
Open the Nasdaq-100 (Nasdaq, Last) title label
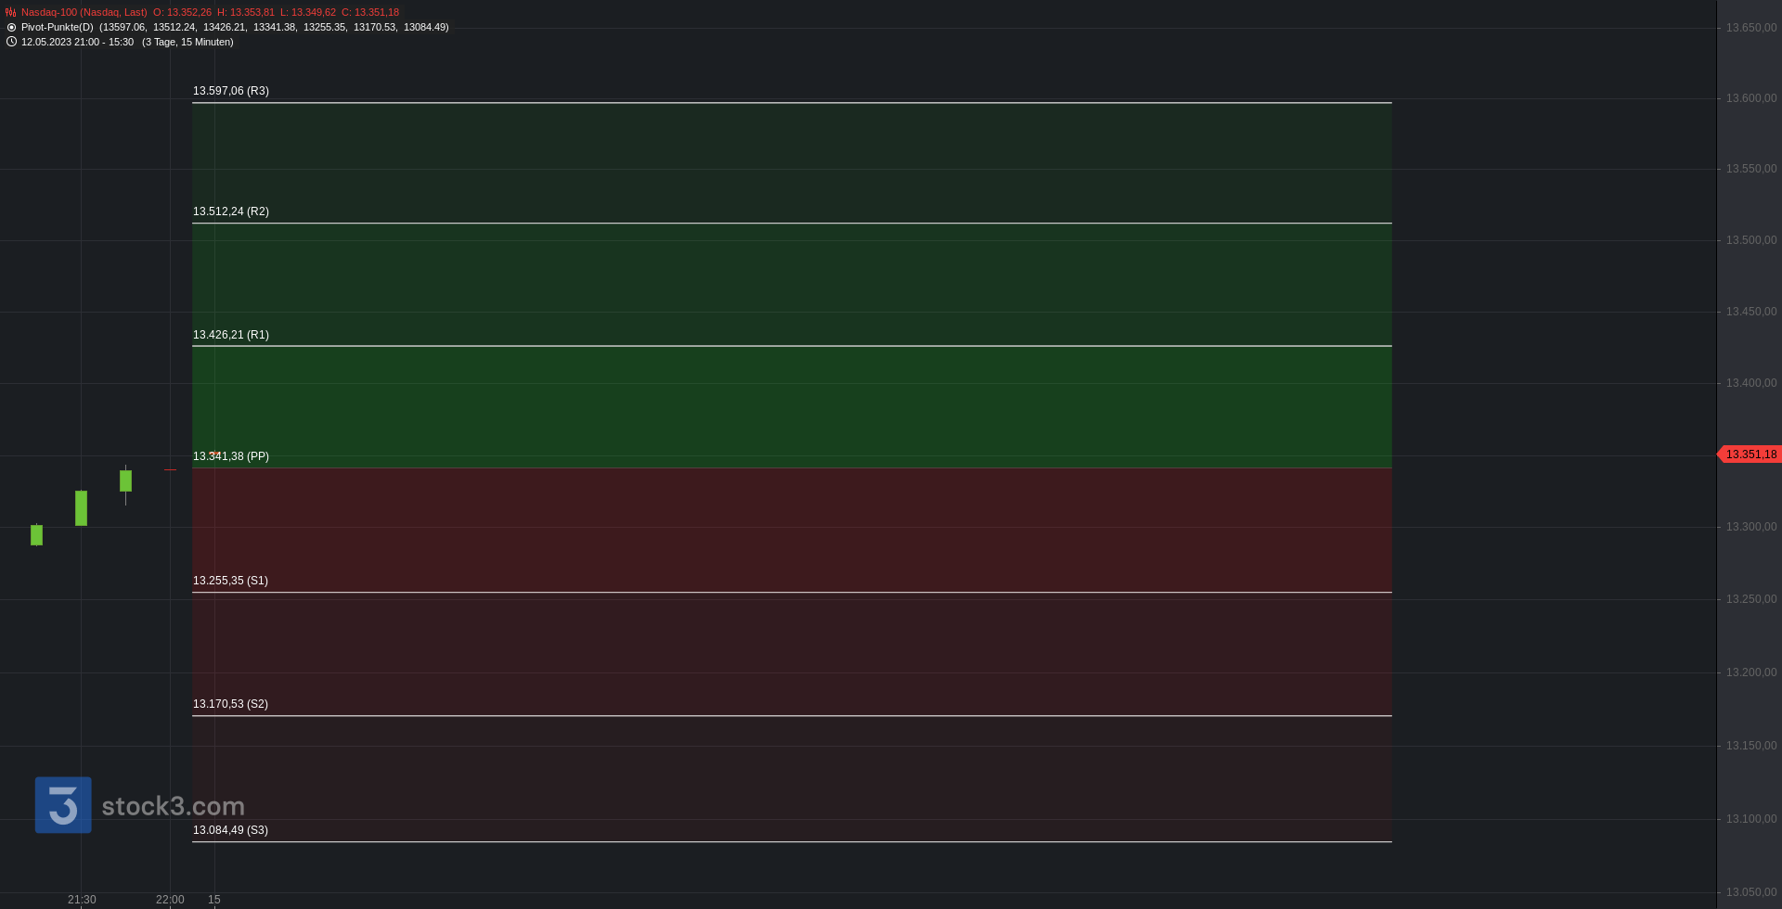[84, 12]
